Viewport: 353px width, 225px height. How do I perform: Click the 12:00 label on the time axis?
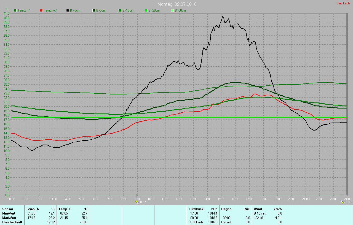coord(179,199)
